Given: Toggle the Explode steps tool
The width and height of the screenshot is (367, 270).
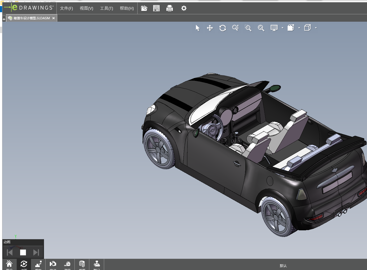Looking at the screenshot, I should pyautogui.click(x=38, y=264).
